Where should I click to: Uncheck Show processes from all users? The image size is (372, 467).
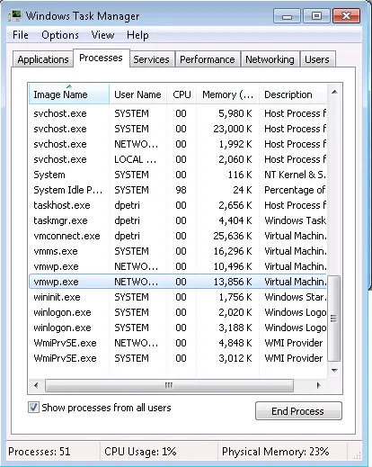click(x=33, y=408)
